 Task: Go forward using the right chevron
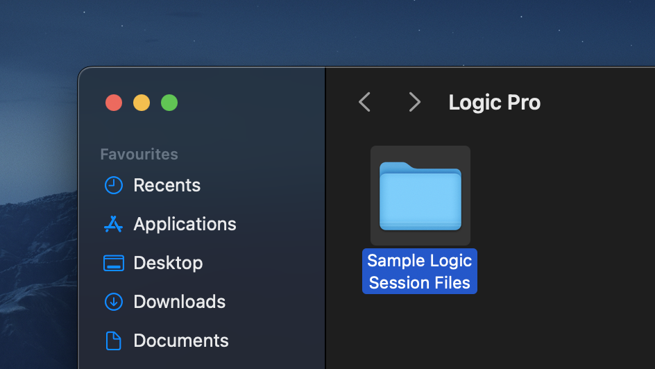(414, 103)
